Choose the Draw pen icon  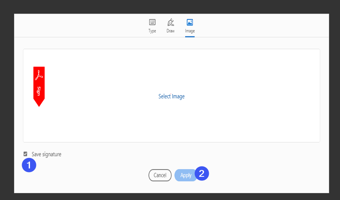point(171,22)
